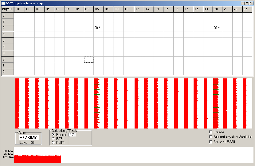Screen dimensions: 255x166
Task: Click slot column header 09
Action: (108, 9)
